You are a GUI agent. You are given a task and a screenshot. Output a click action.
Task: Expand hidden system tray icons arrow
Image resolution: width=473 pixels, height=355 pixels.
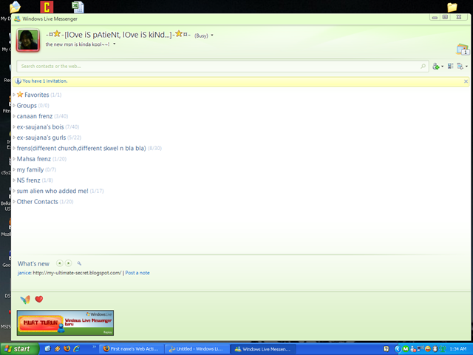pos(398,349)
